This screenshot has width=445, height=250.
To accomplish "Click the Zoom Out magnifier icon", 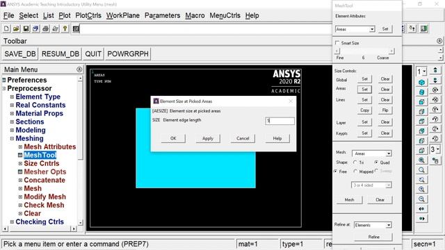I will 422,199.
